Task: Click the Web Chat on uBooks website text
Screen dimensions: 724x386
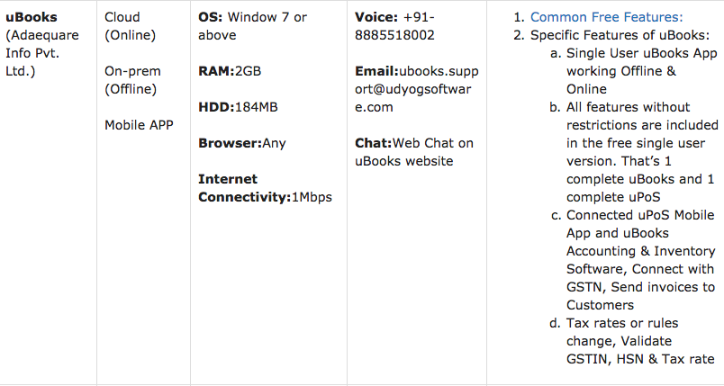Action: pos(414,152)
